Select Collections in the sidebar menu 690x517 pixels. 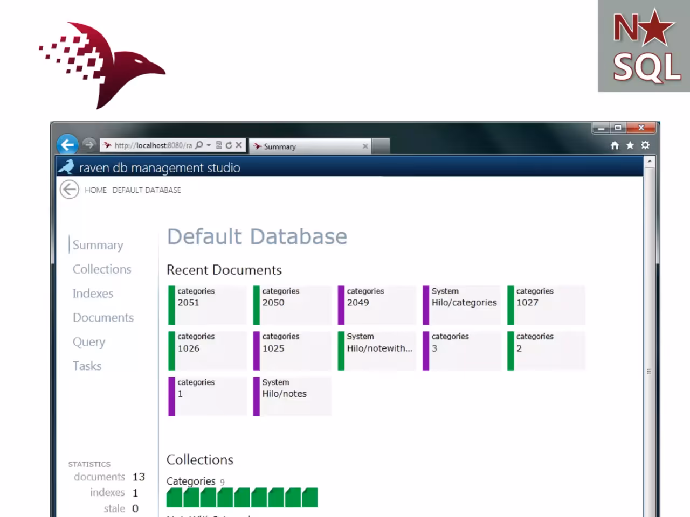pyautogui.click(x=102, y=269)
